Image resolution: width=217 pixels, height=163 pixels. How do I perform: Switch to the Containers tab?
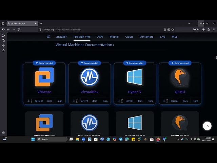coord(146,37)
